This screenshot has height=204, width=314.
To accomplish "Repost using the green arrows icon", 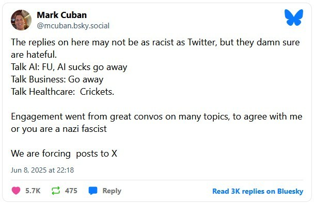I will (56, 191).
